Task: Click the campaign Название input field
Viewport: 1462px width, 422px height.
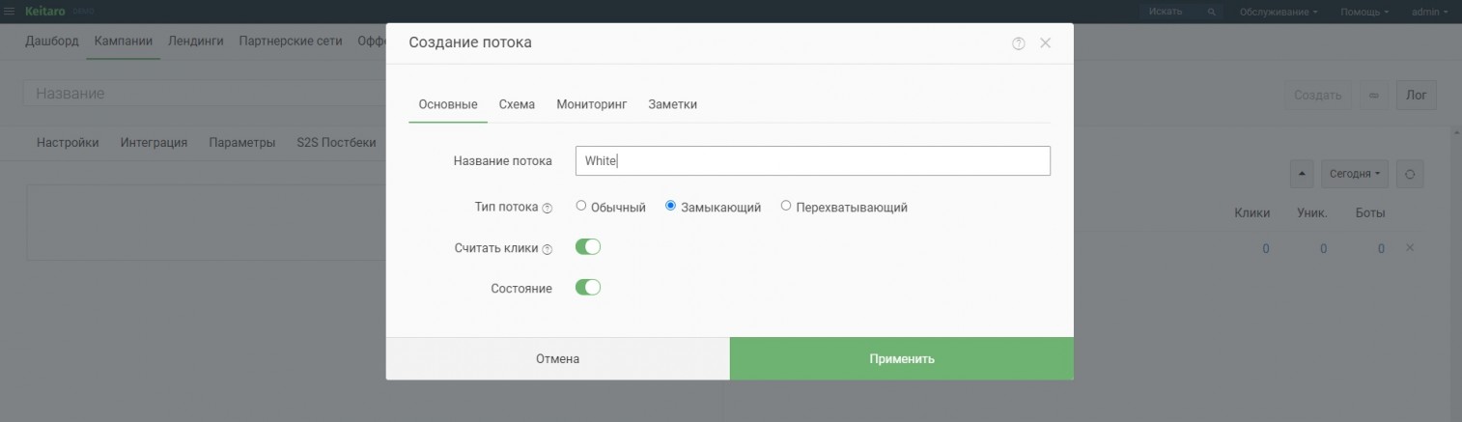Action: click(205, 94)
